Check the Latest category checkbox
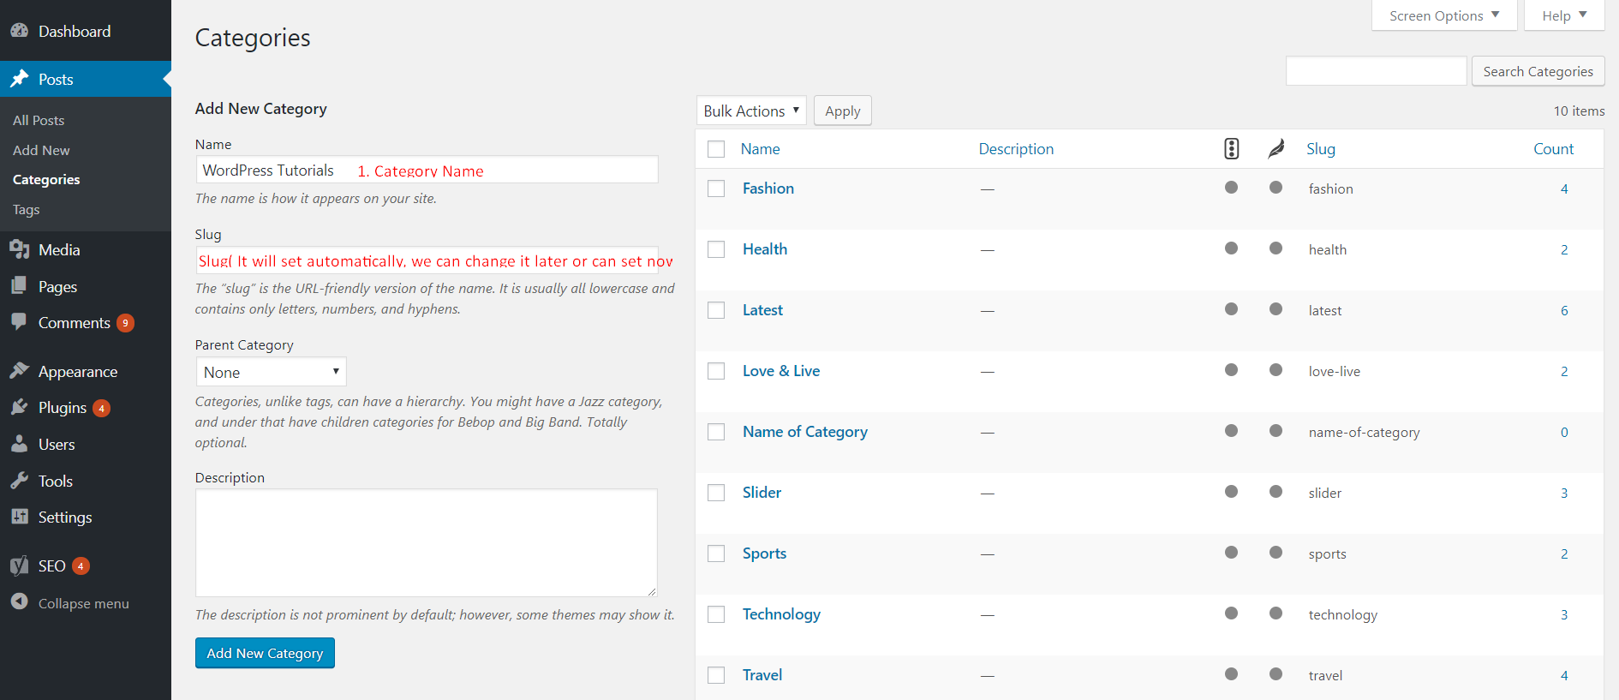This screenshot has width=1619, height=700. click(x=716, y=310)
